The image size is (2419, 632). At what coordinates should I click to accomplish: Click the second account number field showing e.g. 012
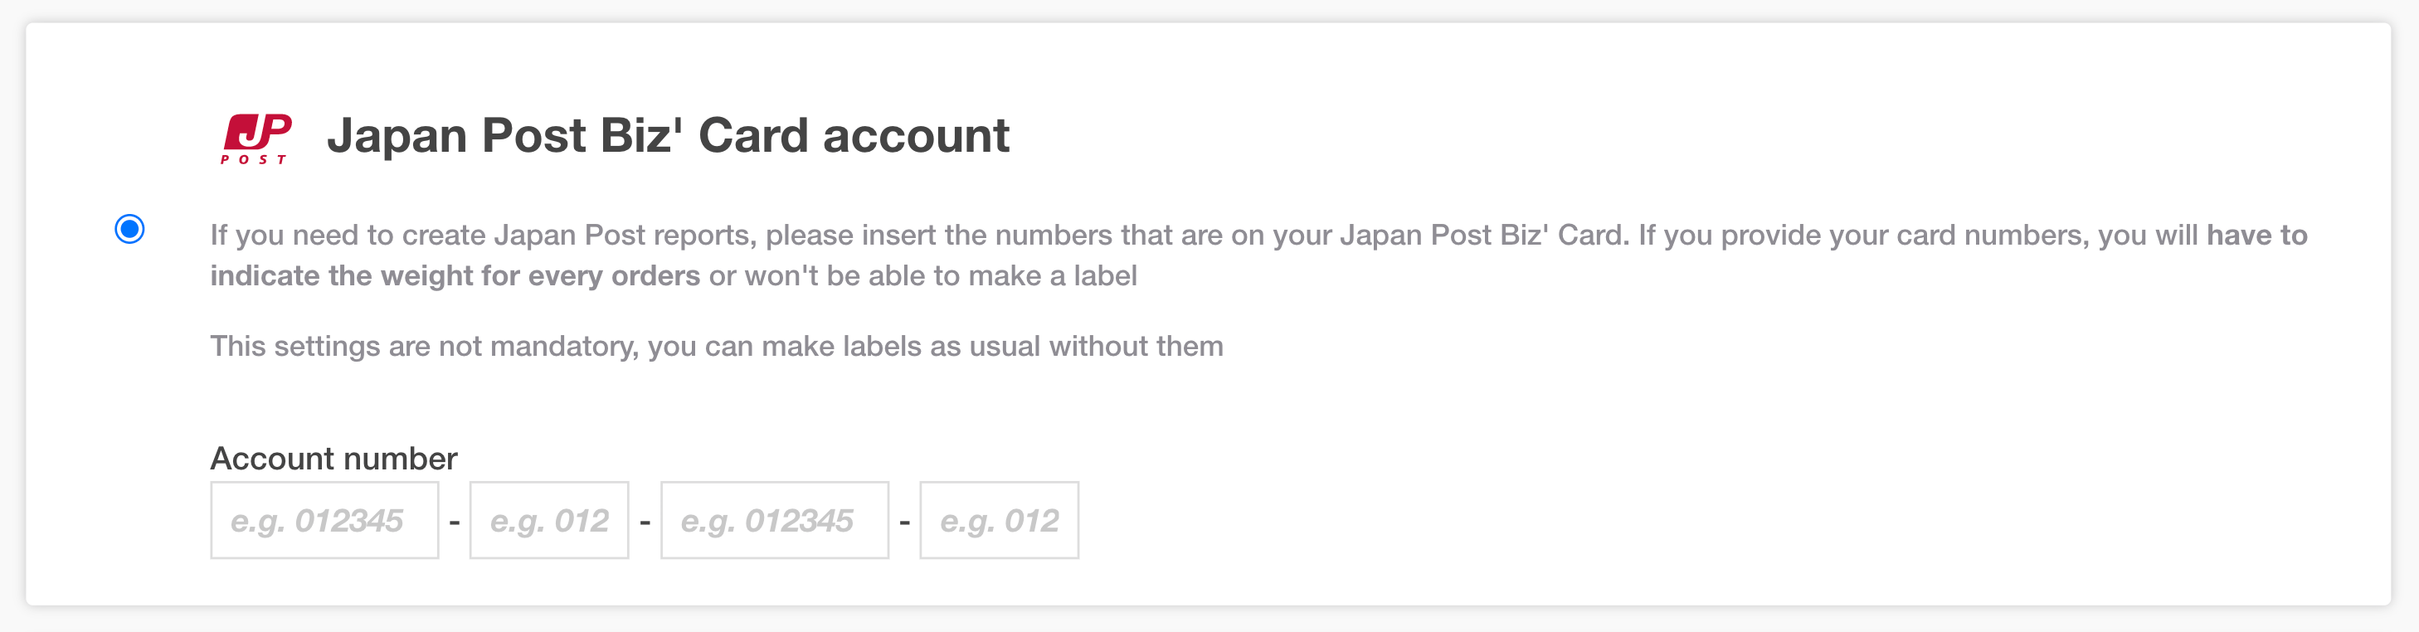(548, 519)
